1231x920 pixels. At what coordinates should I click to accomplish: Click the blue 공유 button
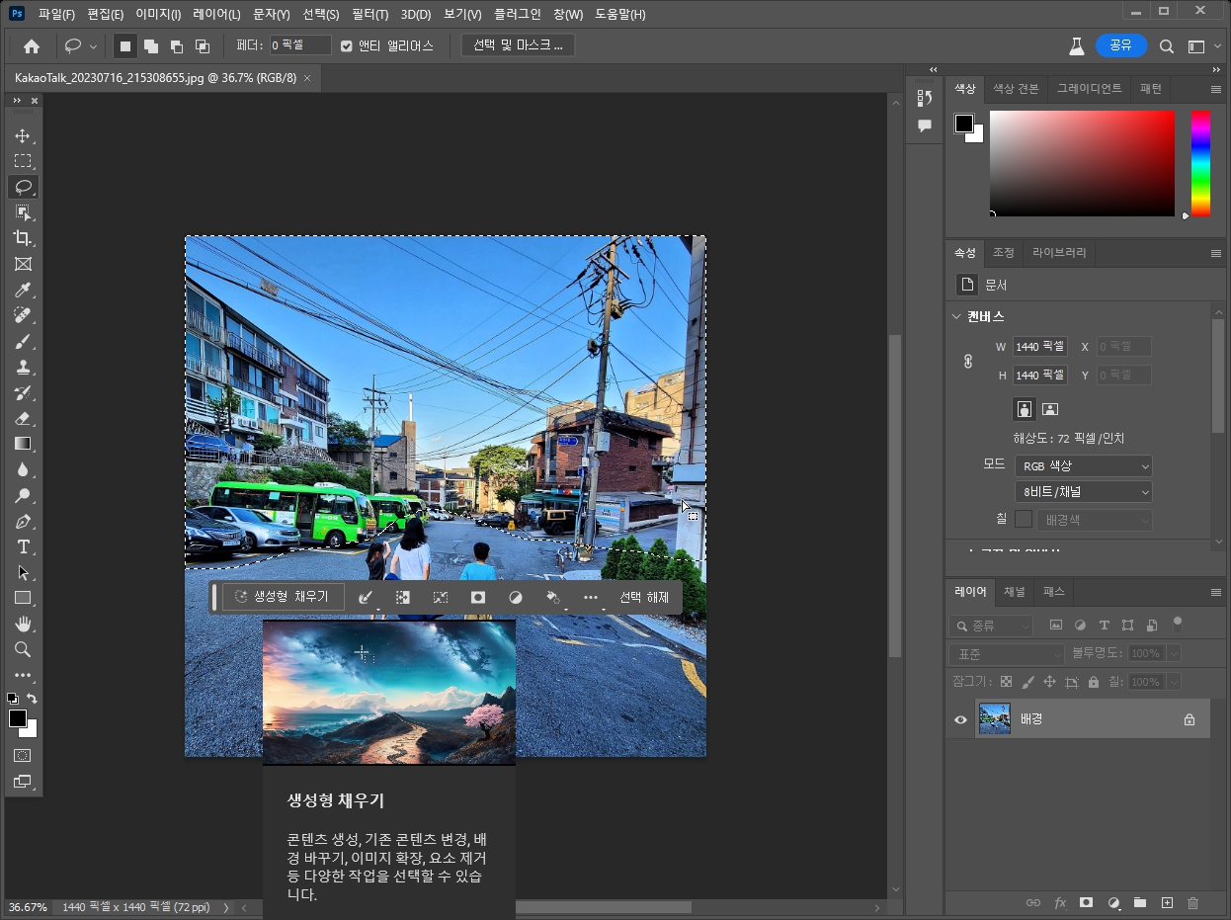click(1121, 45)
